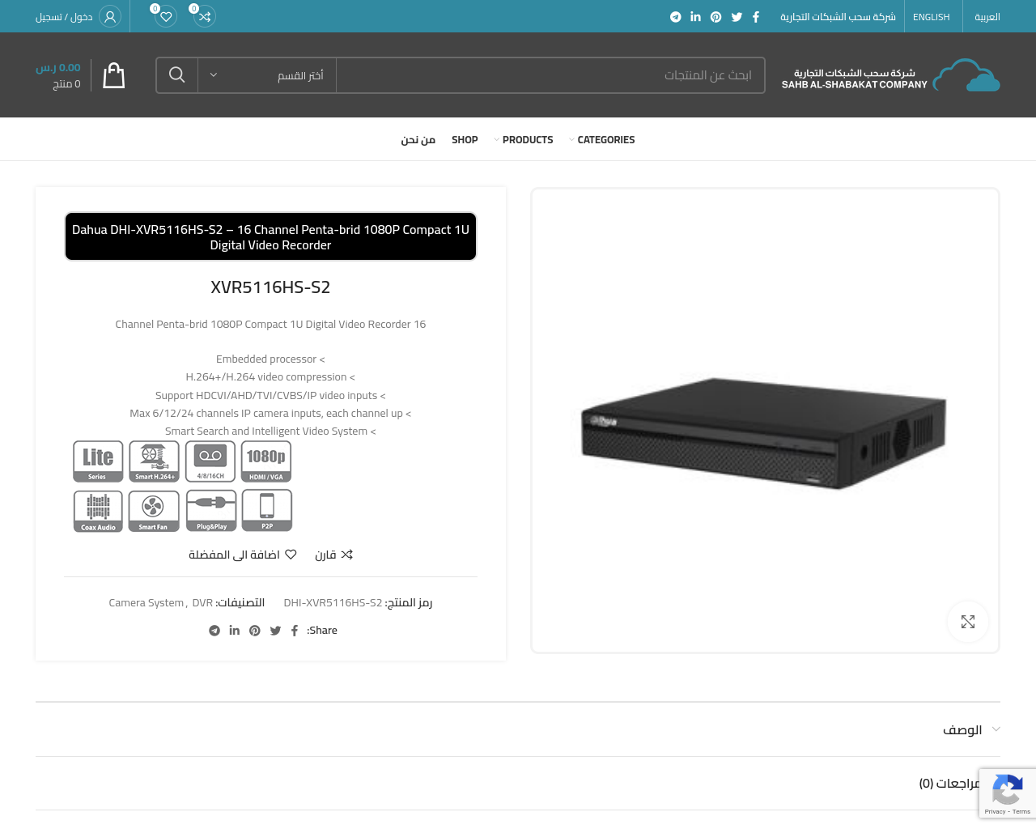Expand the PRODUCTS menu

pos(524,140)
